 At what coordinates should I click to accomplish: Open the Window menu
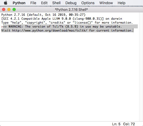(106, 3)
